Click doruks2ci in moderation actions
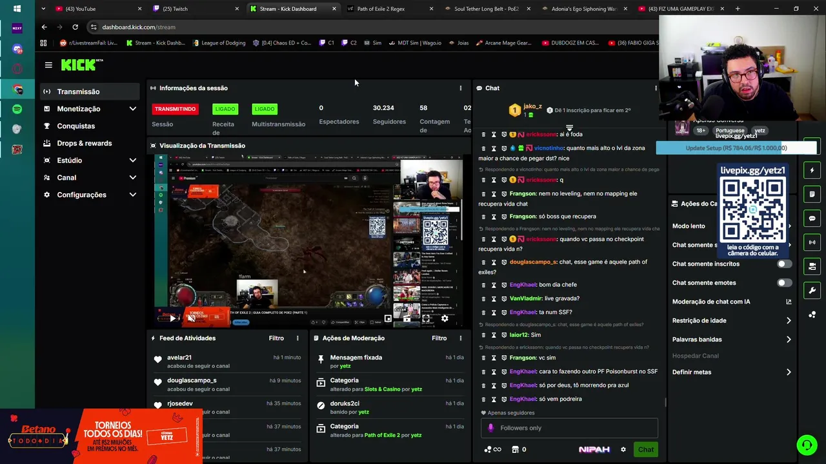Screen dimensions: 826x464 coord(345,403)
